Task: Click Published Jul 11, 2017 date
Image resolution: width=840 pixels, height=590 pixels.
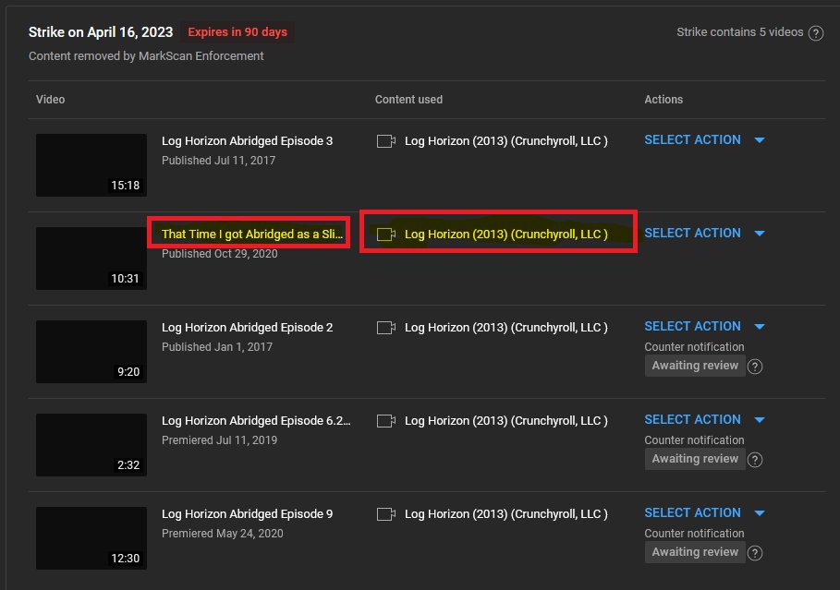Action: tap(219, 161)
